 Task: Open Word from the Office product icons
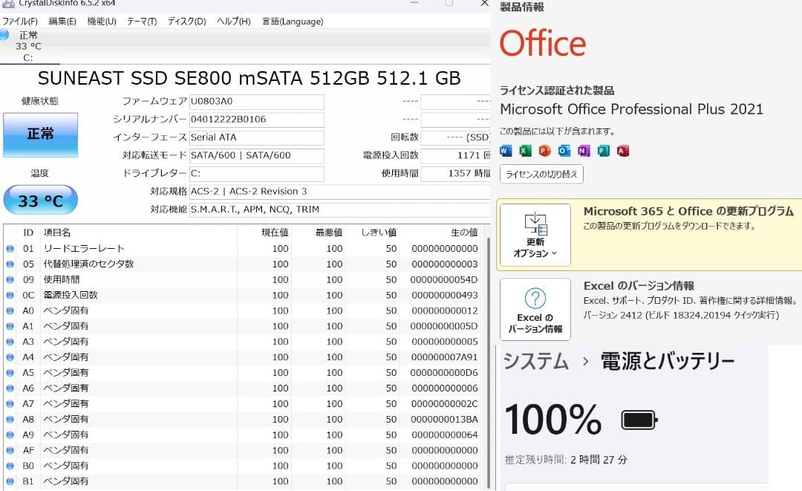point(506,150)
